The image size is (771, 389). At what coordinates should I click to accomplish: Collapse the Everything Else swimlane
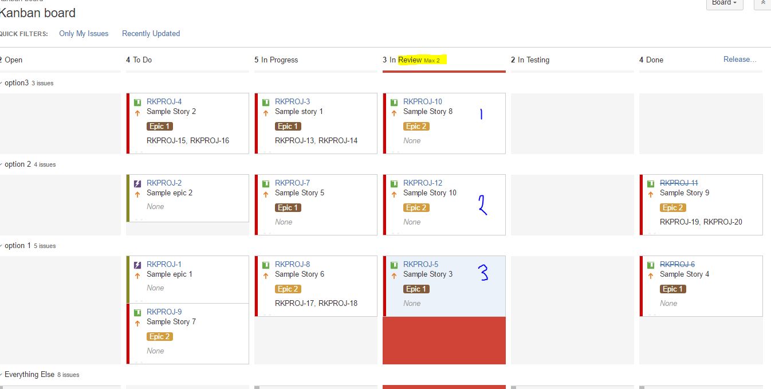point(1,375)
